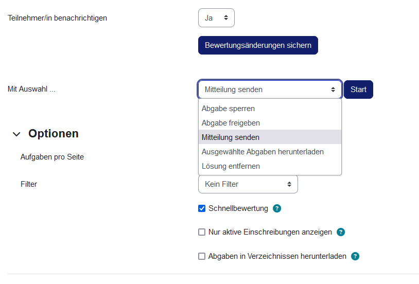Open help for Abgaben in Verzeichnissen herunterladen
This screenshot has height=284, width=419.
click(x=355, y=256)
